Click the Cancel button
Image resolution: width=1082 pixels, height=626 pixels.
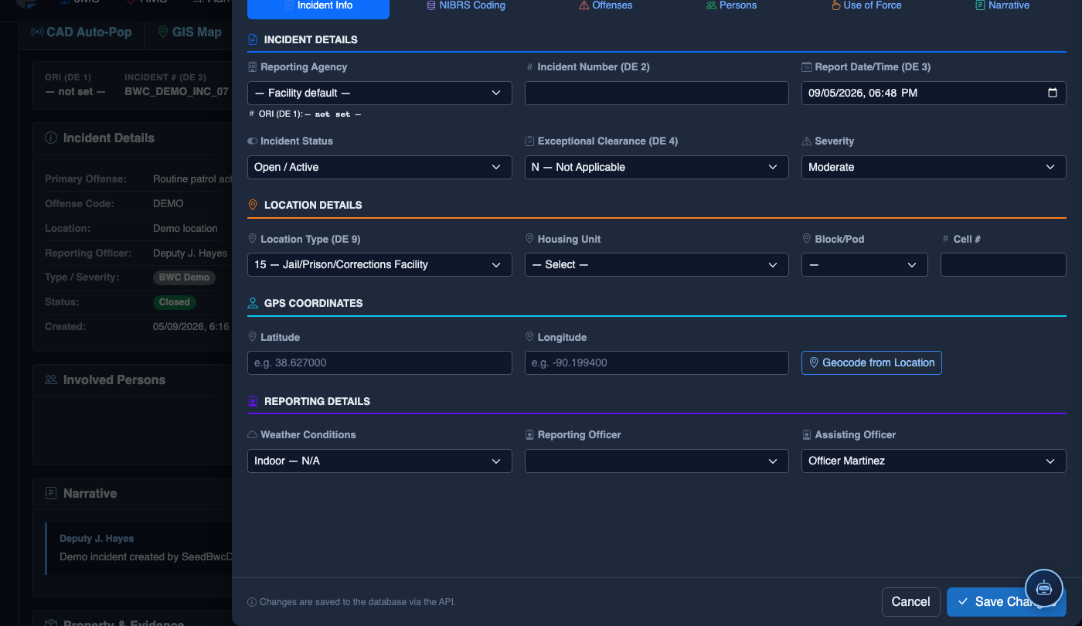911,601
